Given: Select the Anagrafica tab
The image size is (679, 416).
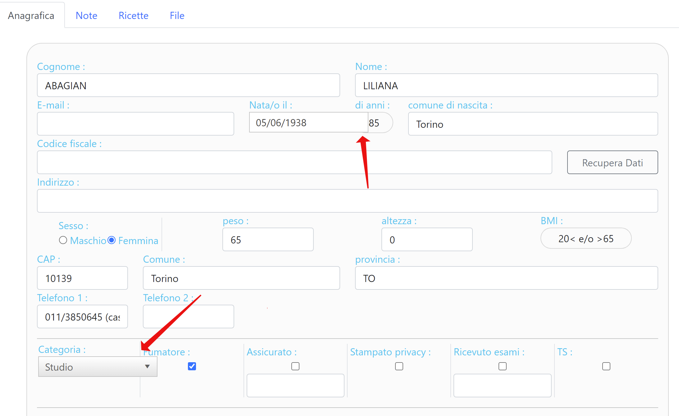Looking at the screenshot, I should point(31,16).
